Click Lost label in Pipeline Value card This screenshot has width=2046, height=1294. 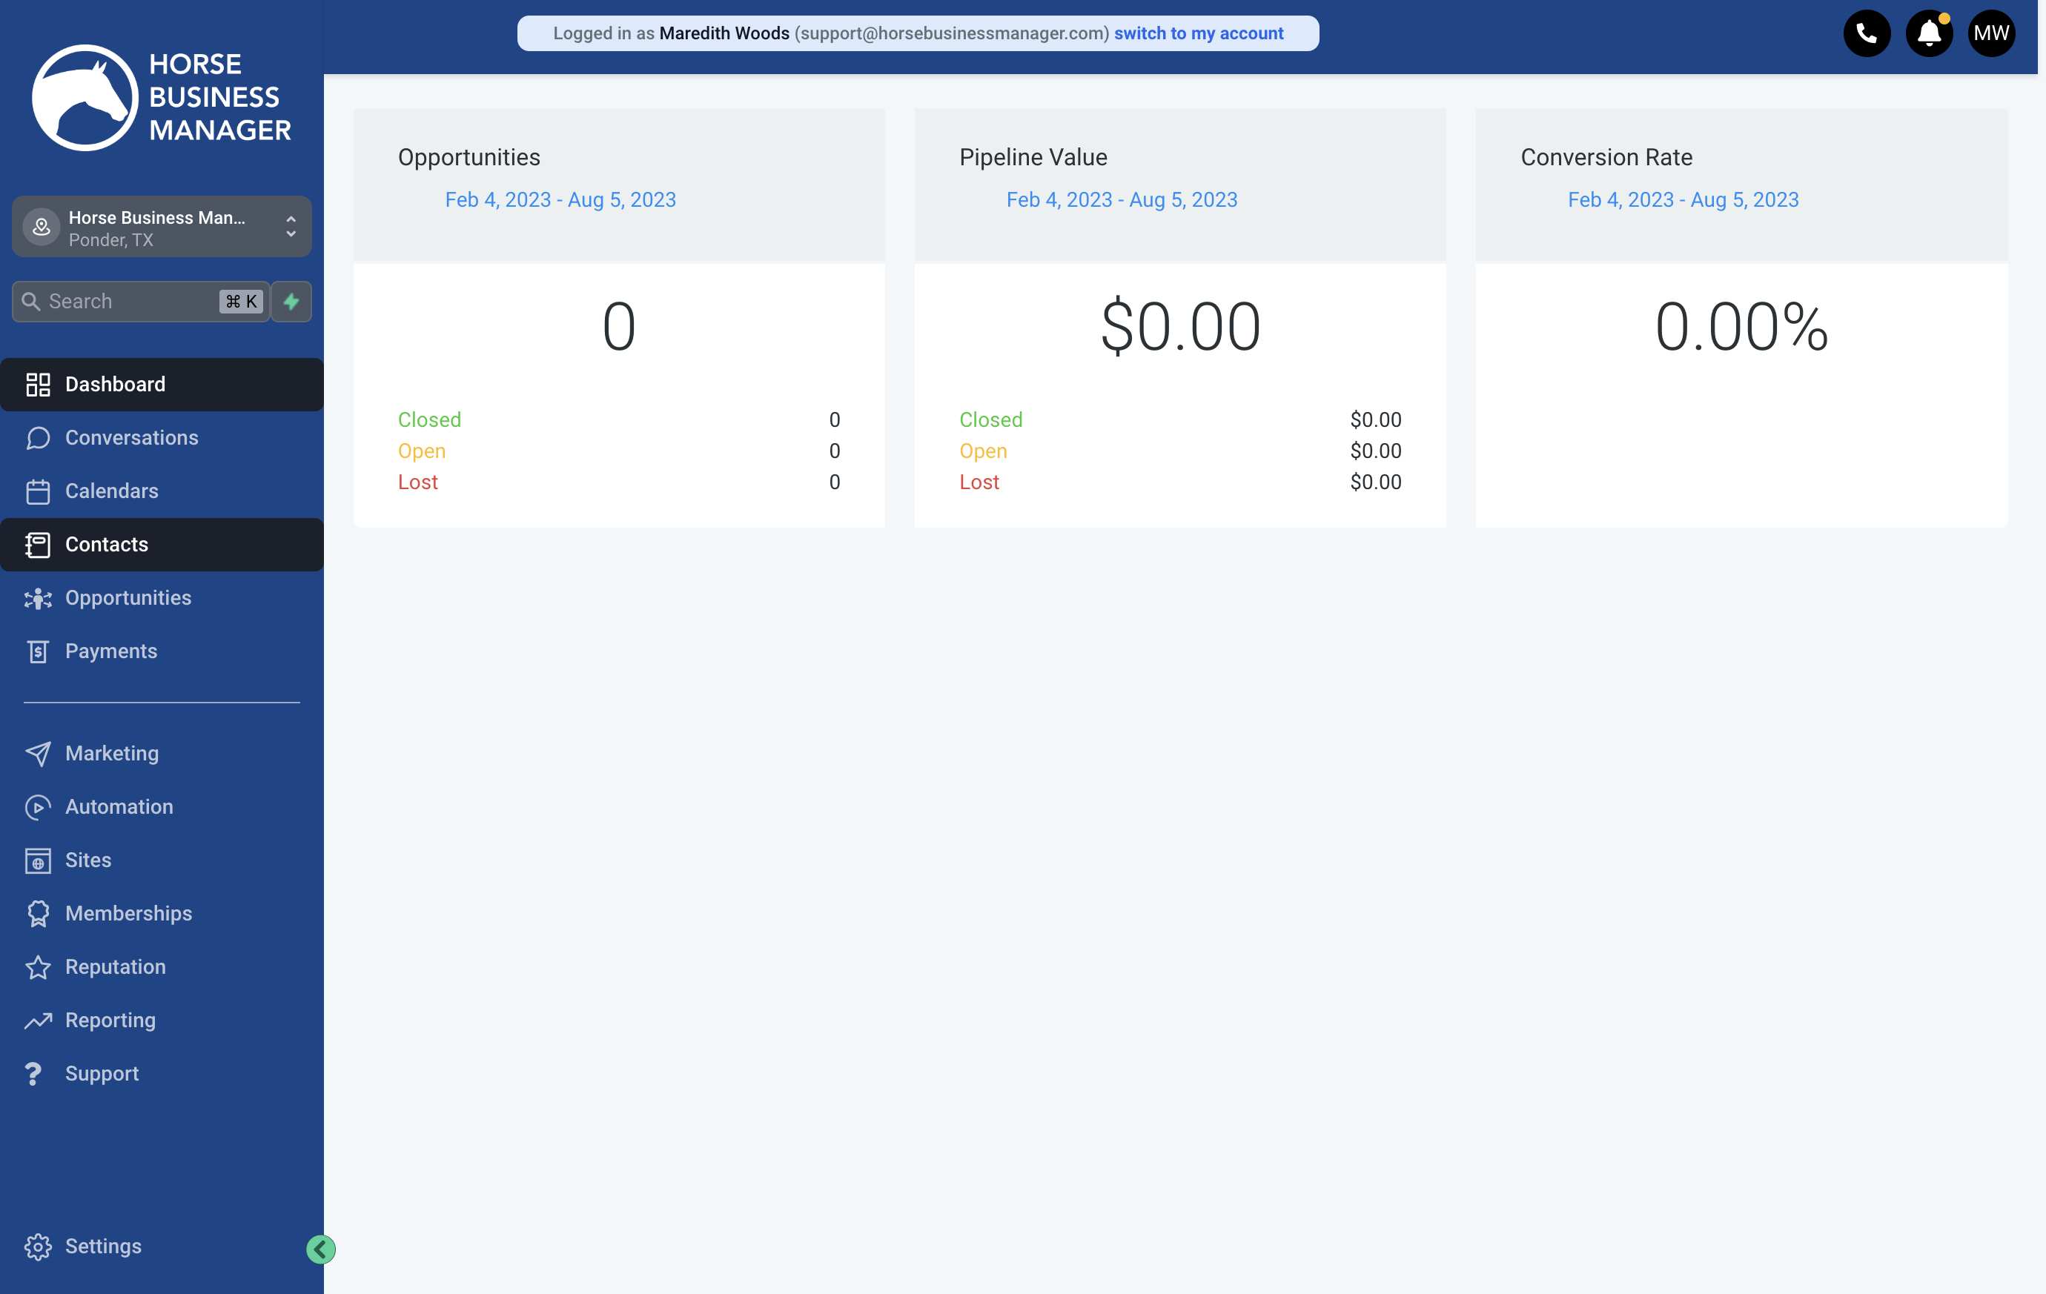[979, 482]
